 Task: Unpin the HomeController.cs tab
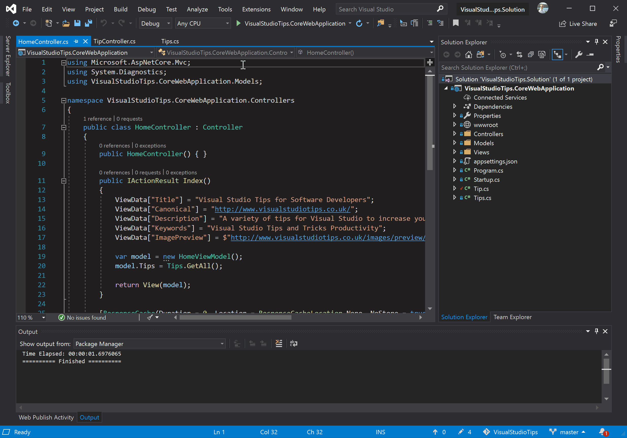click(76, 41)
